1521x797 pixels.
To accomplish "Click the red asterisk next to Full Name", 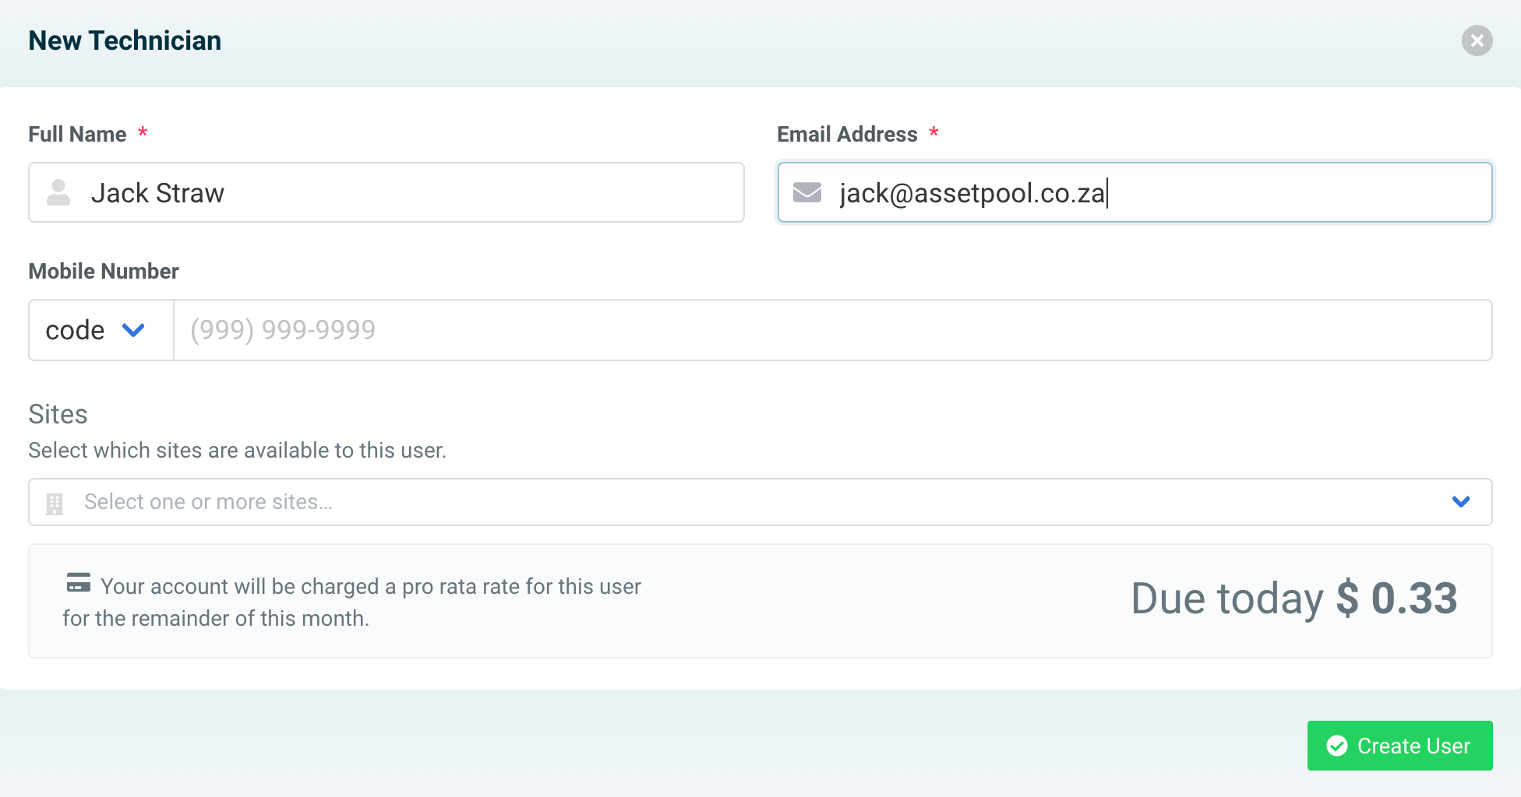I will pos(143,132).
